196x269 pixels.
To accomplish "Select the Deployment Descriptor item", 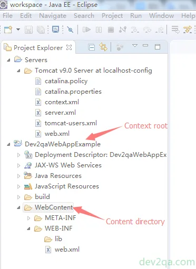I will coord(101,155).
